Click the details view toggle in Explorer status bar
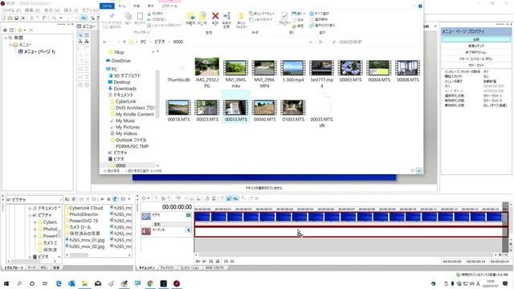The height and width of the screenshot is (289, 514). coord(413,171)
